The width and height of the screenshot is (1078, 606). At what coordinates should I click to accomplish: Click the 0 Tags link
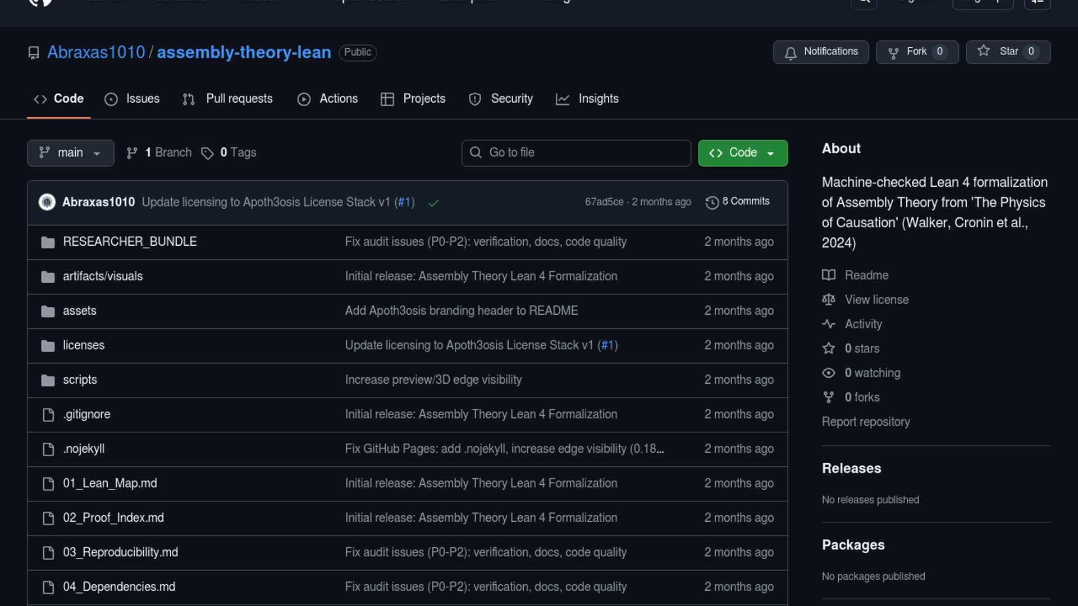(x=229, y=153)
